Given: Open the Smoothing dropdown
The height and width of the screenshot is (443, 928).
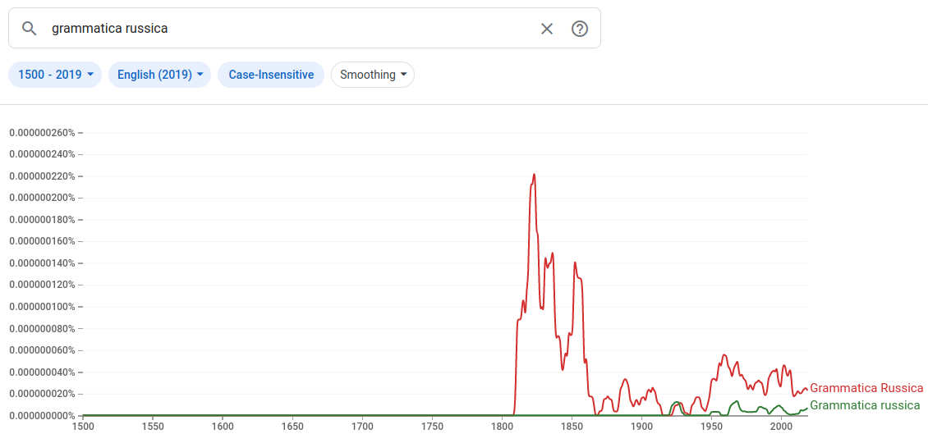Looking at the screenshot, I should (373, 75).
